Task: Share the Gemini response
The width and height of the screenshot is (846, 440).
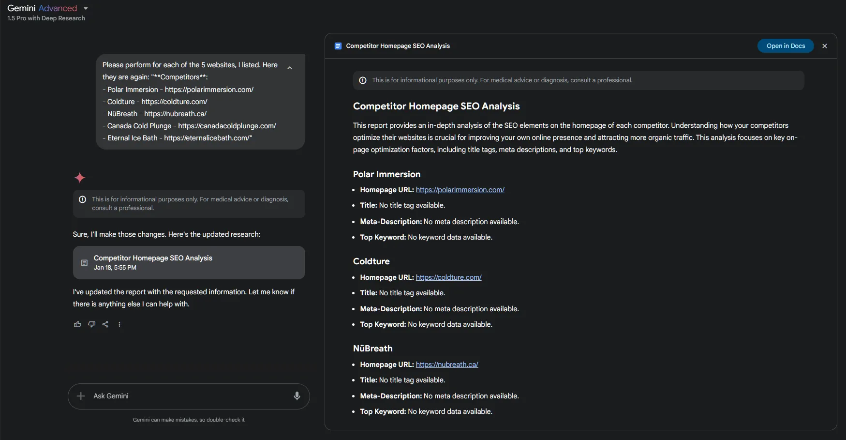Action: [x=105, y=324]
